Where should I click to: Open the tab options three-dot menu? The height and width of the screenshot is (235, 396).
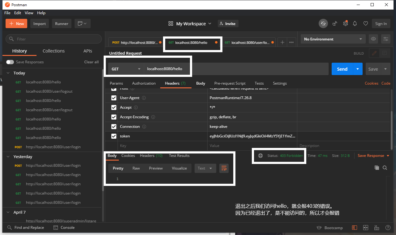291,42
